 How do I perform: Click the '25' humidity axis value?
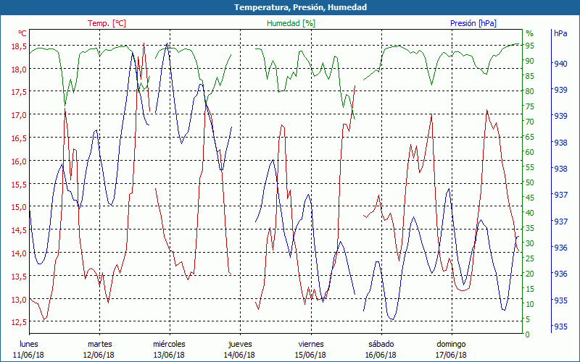(530, 258)
